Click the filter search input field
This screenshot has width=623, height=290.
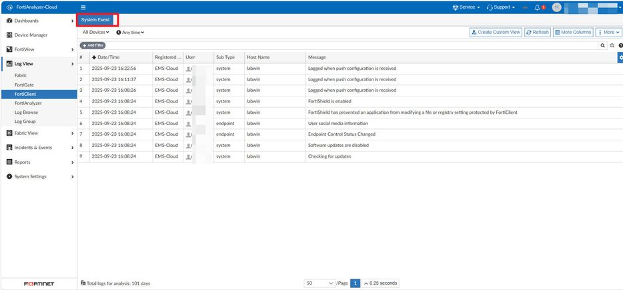pyautogui.click(x=352, y=45)
